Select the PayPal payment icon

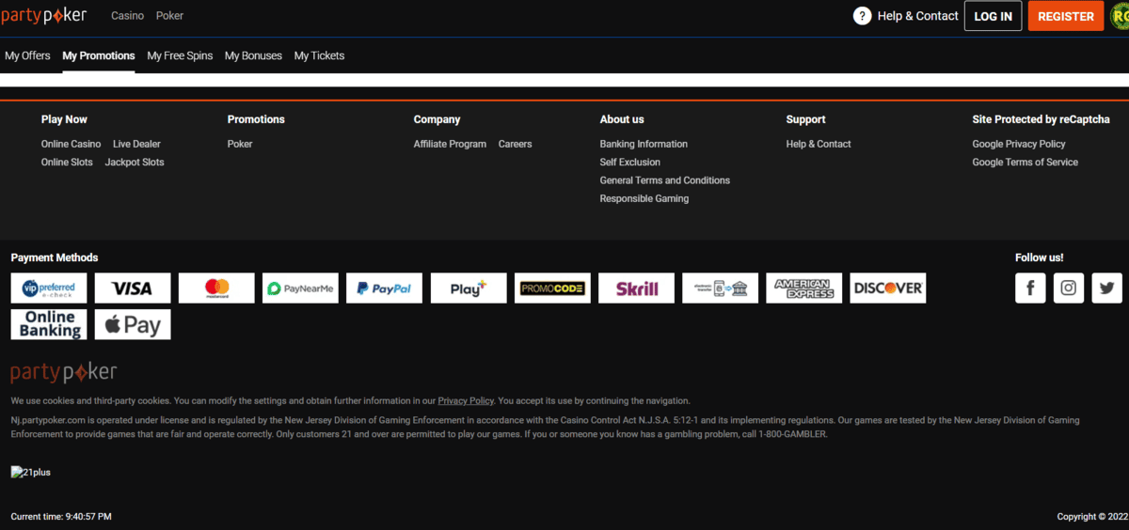click(384, 288)
